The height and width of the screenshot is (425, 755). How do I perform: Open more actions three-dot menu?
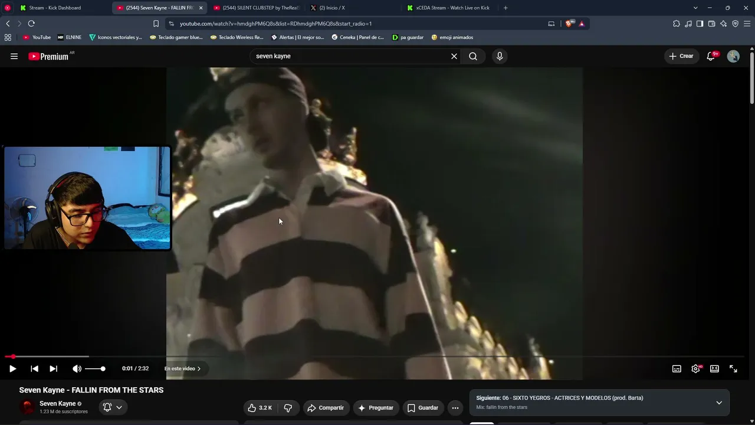click(455, 408)
